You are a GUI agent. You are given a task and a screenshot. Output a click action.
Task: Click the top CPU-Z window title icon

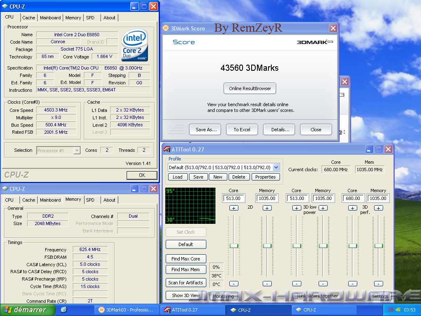point(5,6)
